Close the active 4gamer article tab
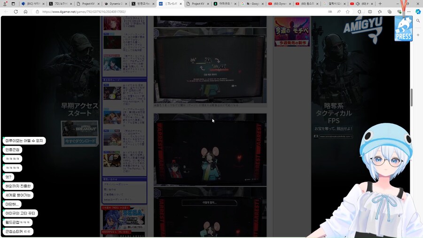The height and width of the screenshot is (238, 423). click(181, 4)
